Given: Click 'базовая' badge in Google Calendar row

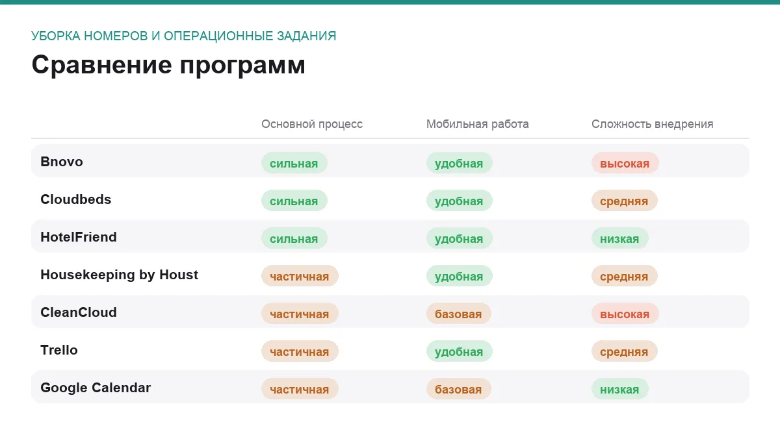Looking at the screenshot, I should pyautogui.click(x=459, y=389).
